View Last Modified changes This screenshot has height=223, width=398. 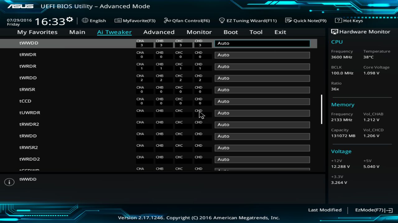(325, 210)
